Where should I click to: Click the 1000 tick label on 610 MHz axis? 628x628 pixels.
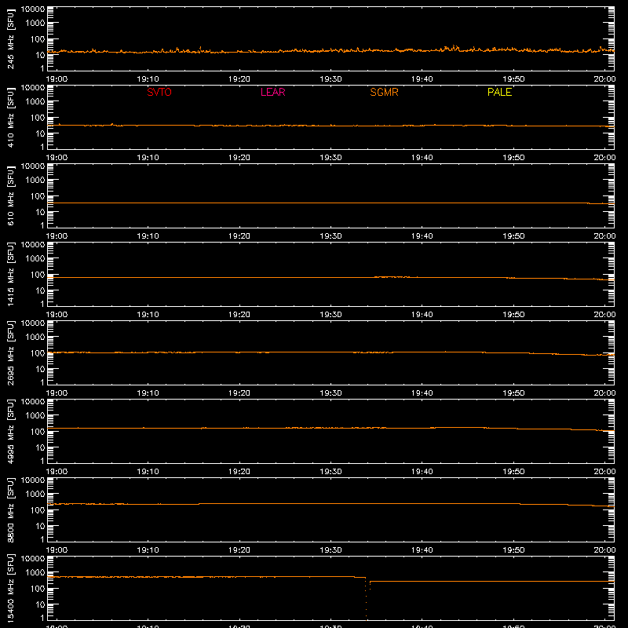point(35,181)
